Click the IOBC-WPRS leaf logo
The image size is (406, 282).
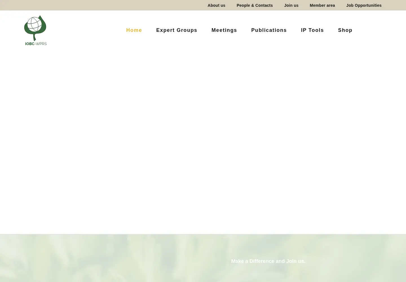pos(36,30)
